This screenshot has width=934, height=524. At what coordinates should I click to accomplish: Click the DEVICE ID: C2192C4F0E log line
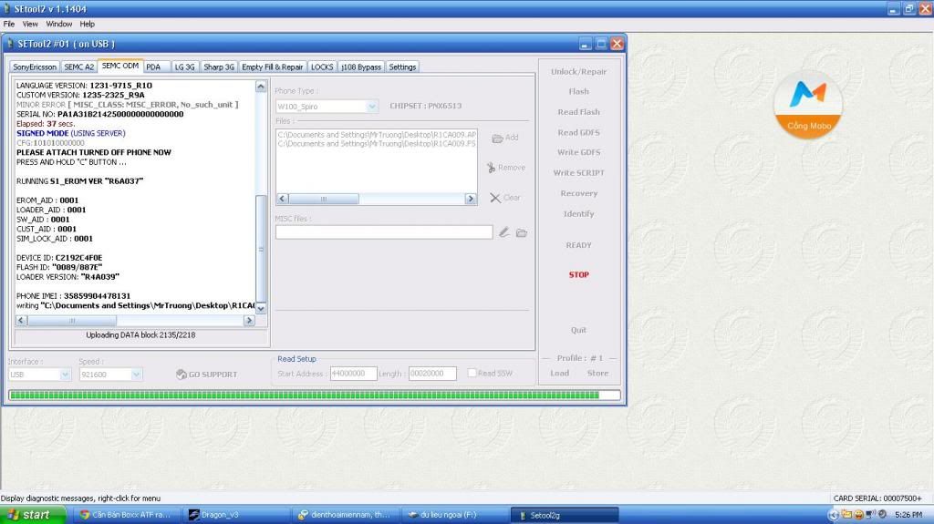tap(59, 258)
